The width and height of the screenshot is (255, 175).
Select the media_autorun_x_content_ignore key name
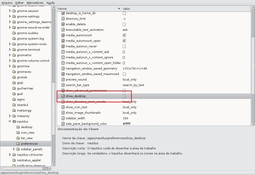pos(89,57)
